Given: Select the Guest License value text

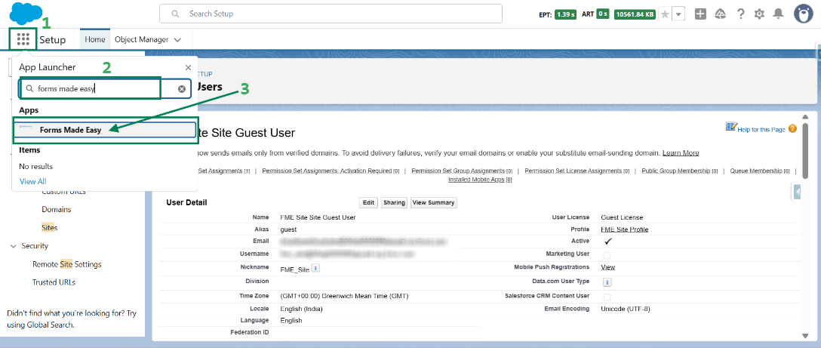Looking at the screenshot, I should [622, 217].
